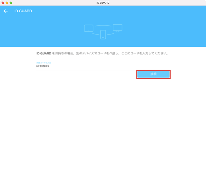Go back using the arrow icon

(5, 11)
